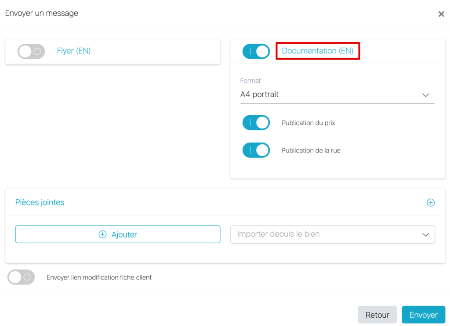Close the Envoyer un message dialog
Screen dimensions: 450x326
[441, 14]
